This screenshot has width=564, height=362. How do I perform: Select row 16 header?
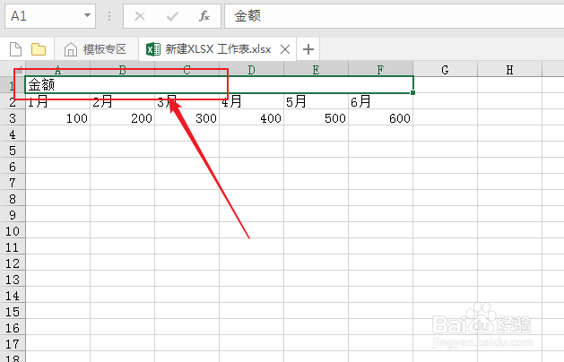13,327
